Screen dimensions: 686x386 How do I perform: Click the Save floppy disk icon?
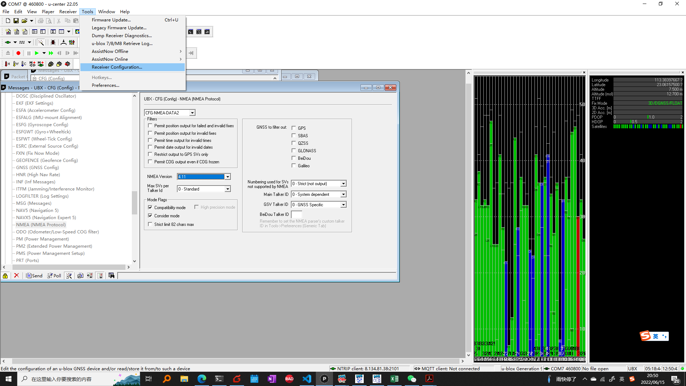tap(16, 21)
